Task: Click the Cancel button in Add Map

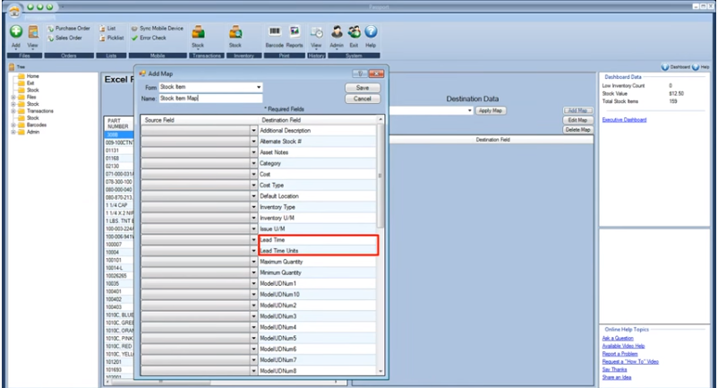Action: pos(363,99)
